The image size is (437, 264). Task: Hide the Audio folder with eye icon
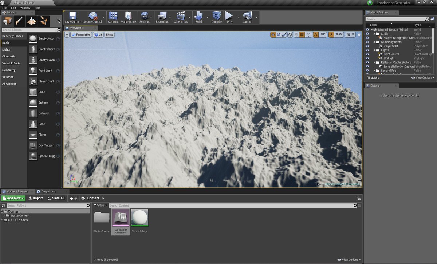(x=367, y=33)
